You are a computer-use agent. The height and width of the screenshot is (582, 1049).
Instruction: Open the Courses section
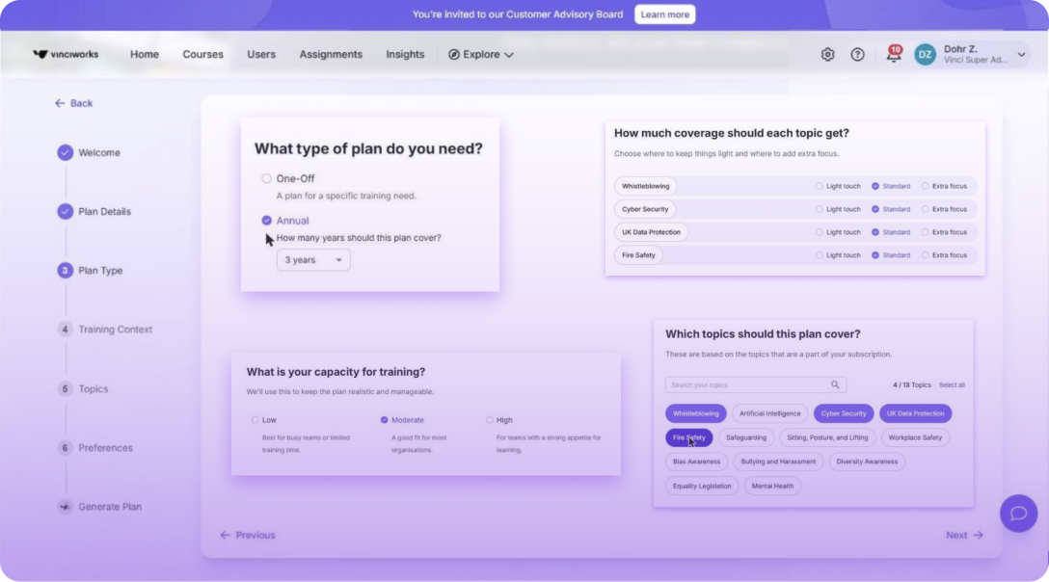pyautogui.click(x=202, y=55)
